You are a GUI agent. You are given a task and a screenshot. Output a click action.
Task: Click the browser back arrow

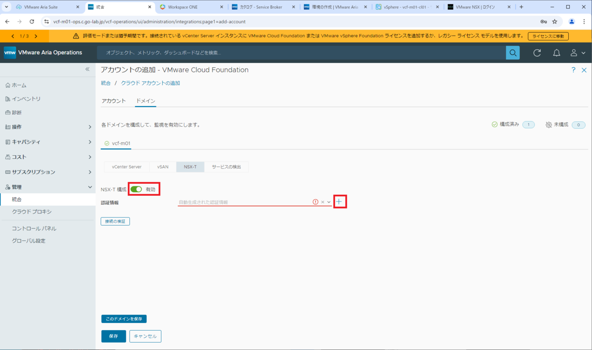tap(7, 22)
